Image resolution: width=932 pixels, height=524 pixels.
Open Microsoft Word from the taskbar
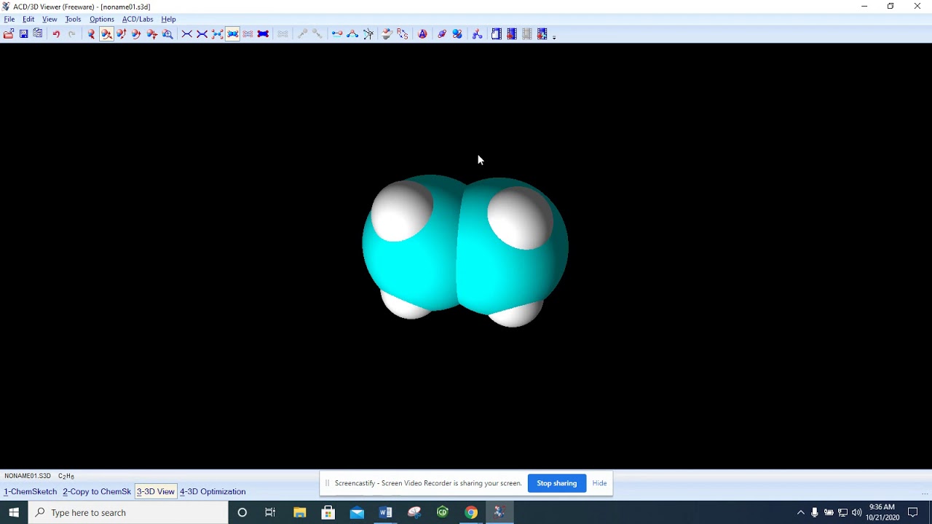[x=385, y=512]
